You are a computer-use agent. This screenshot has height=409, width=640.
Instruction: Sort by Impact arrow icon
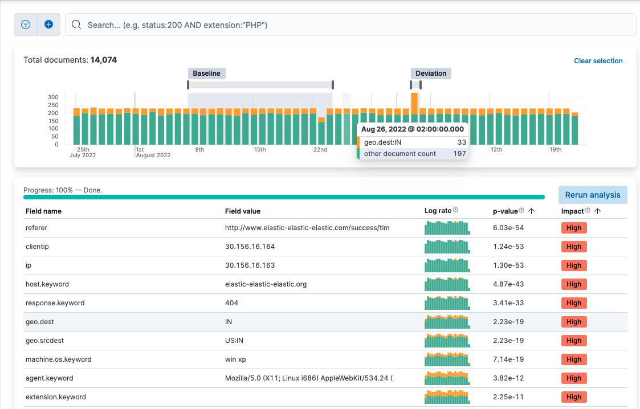(x=597, y=211)
